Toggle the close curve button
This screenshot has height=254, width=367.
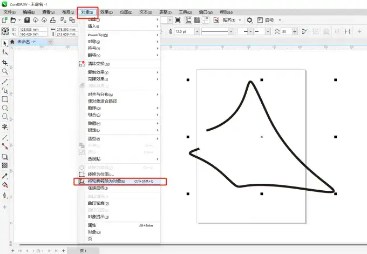[x=304, y=31]
